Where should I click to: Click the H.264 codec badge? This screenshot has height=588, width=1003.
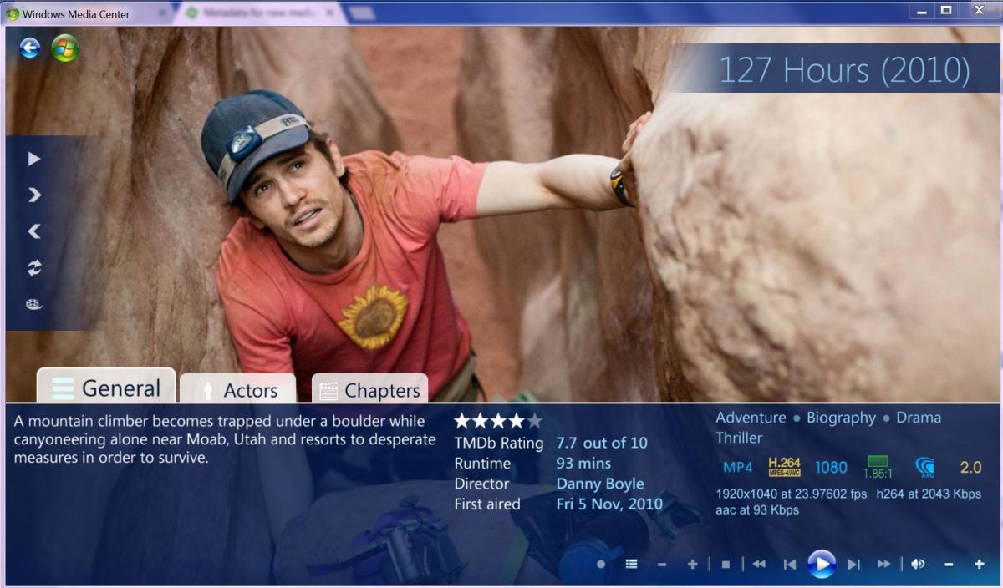[785, 467]
